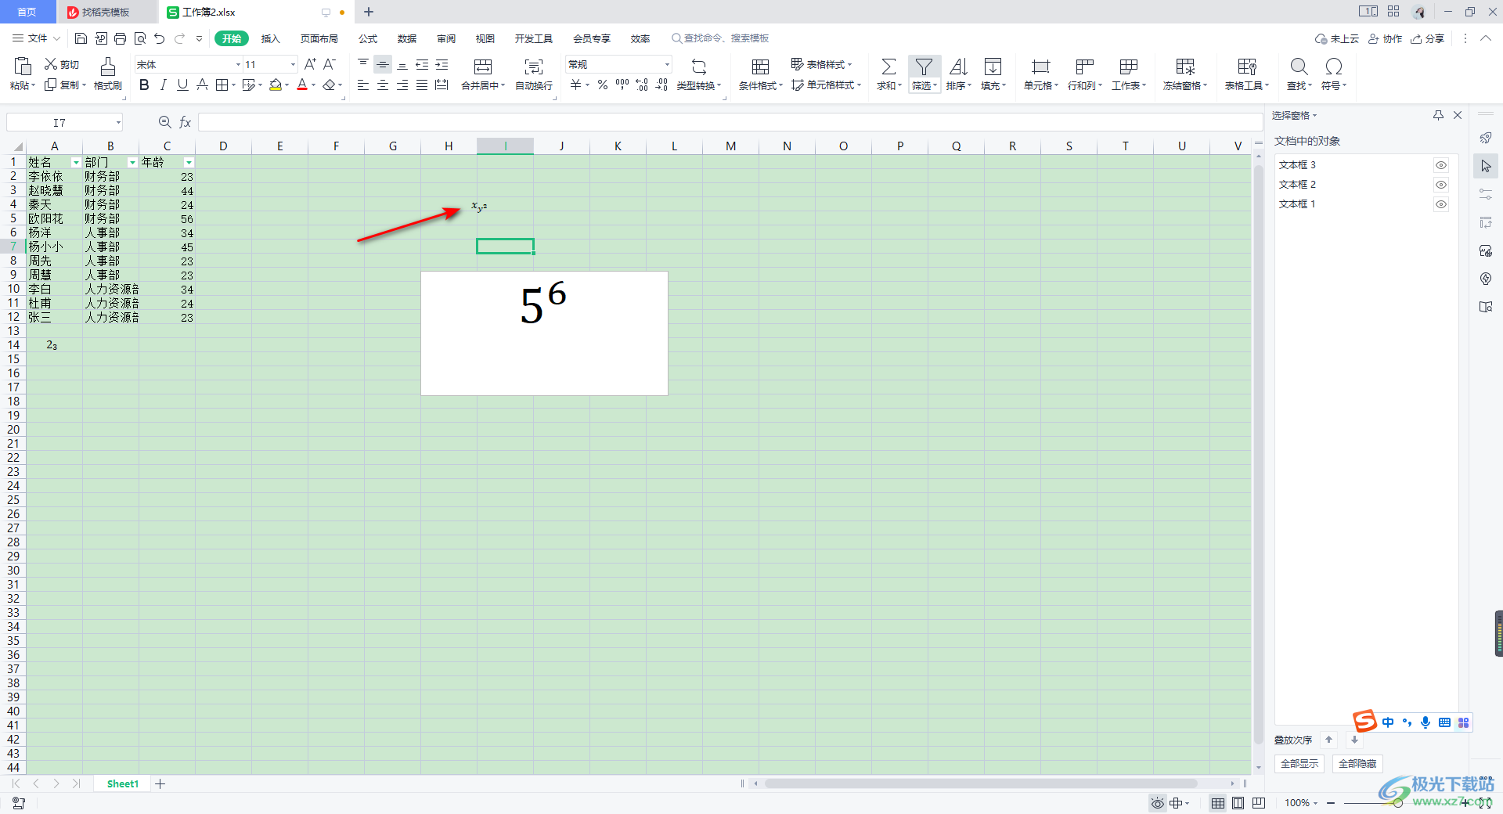Click the Fill icon
Screen dimensions: 1503x814
pyautogui.click(x=993, y=67)
